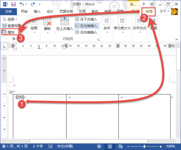
Task: Switch to the 插入 (Insert) tab
Action: click(x=37, y=12)
